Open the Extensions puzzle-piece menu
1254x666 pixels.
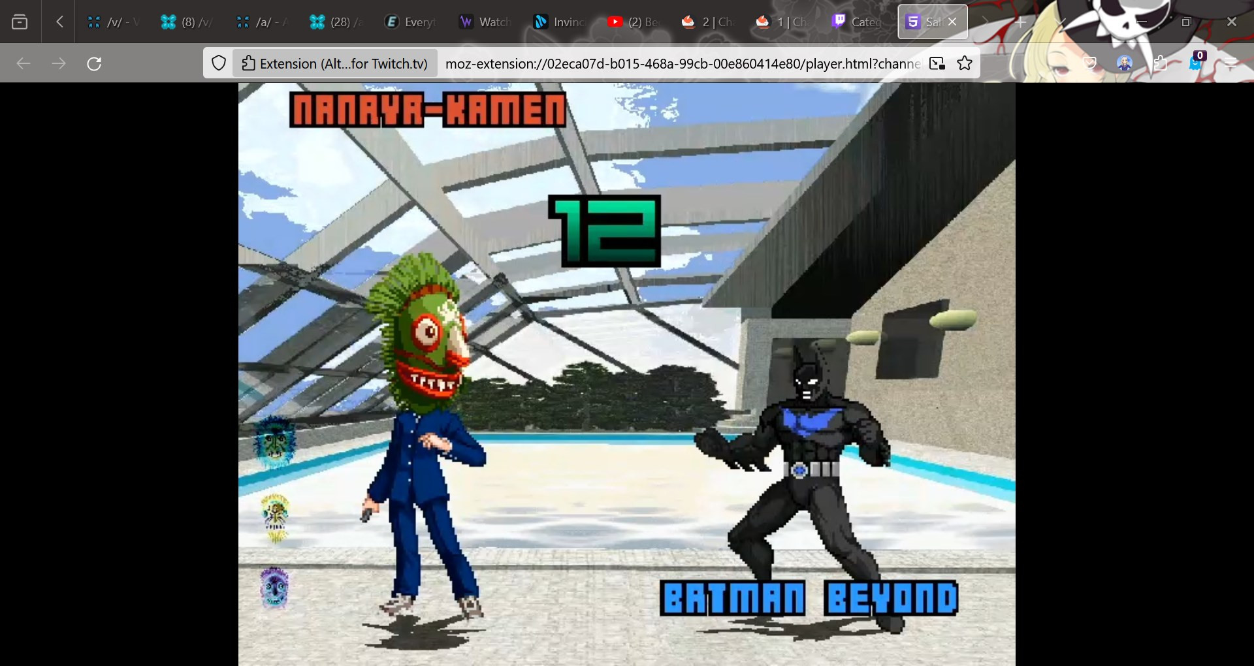pos(1160,63)
